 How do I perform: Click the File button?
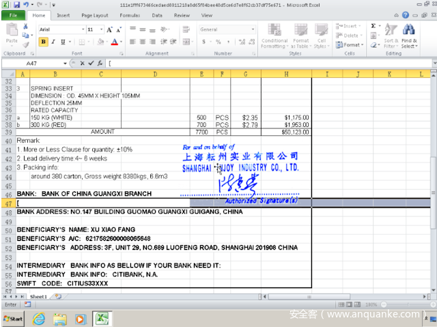tap(13, 15)
